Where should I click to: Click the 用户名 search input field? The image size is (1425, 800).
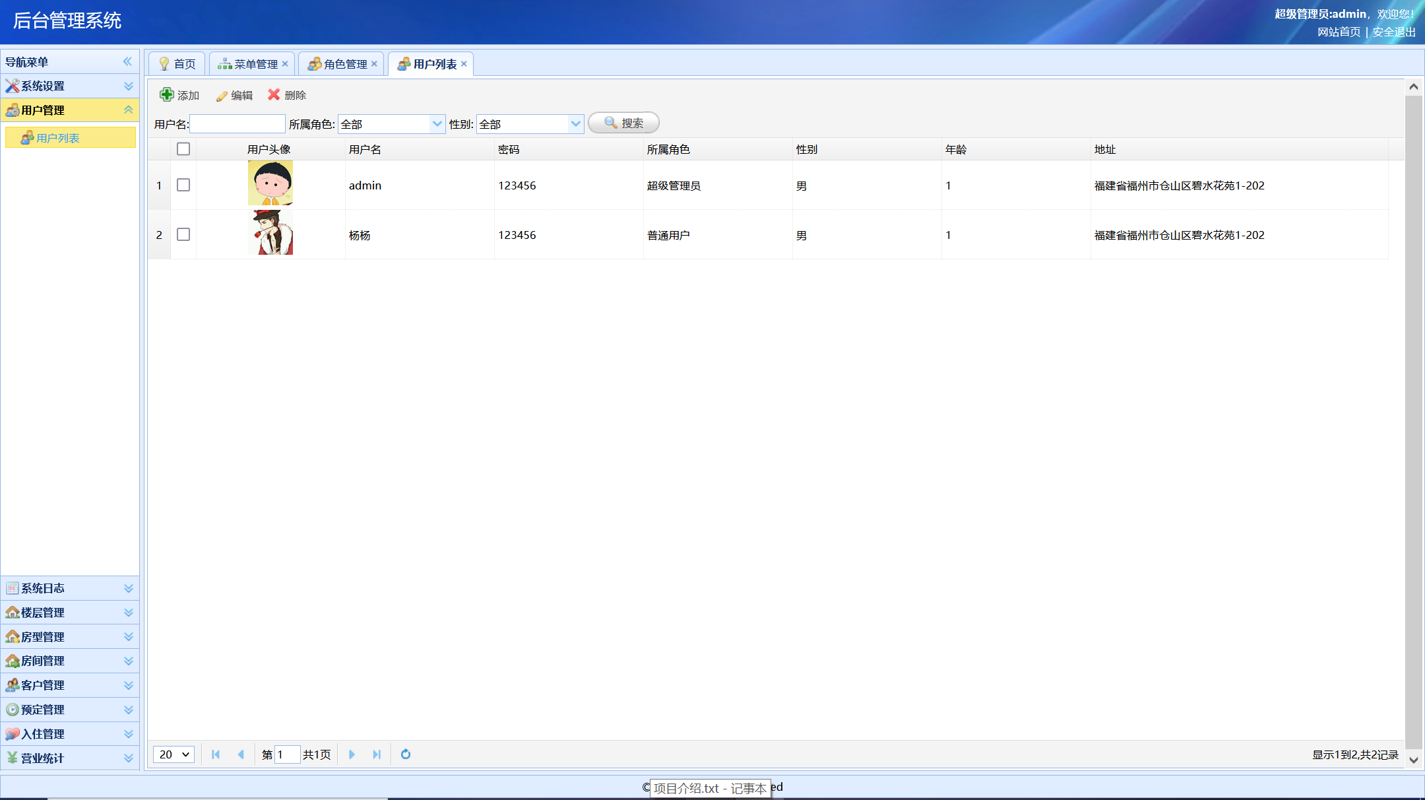(237, 124)
